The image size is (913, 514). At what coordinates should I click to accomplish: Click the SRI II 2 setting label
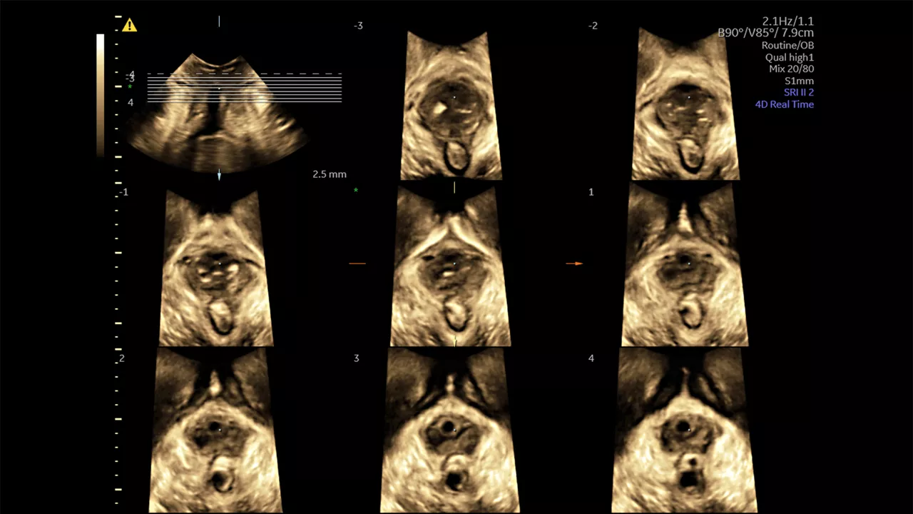point(799,92)
